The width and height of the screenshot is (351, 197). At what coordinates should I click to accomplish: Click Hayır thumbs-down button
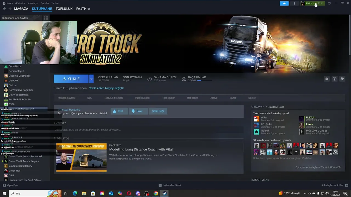point(138,111)
